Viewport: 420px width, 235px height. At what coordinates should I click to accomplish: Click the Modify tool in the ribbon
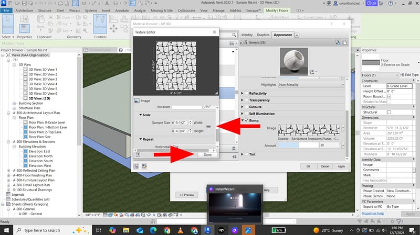pos(8,24)
